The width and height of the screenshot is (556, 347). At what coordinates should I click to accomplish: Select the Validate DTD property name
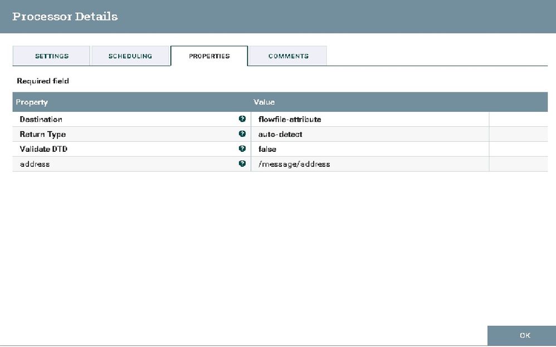43,149
